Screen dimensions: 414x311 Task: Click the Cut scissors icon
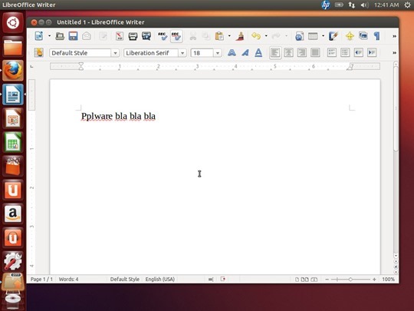pyautogui.click(x=193, y=36)
